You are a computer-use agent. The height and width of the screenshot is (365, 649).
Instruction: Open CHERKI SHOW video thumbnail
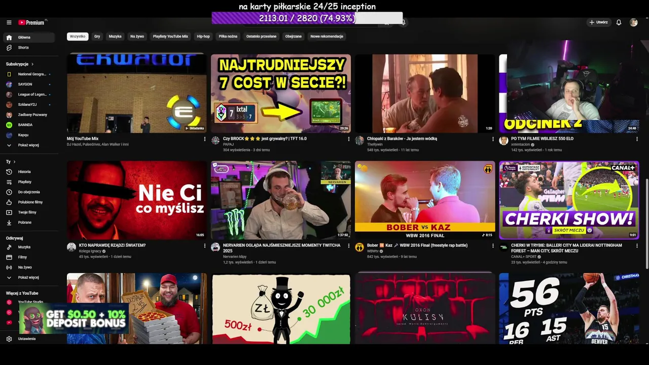(x=569, y=200)
